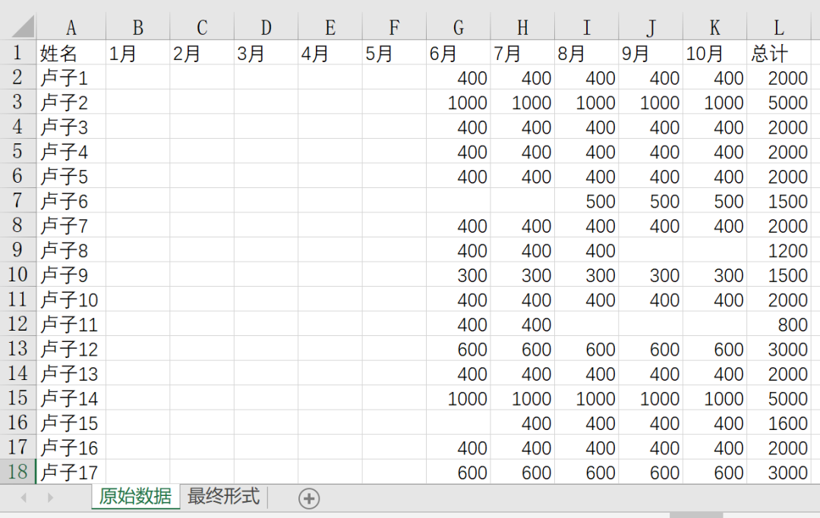
Task: Click the Add Sheet plus icon
Action: coord(308,498)
